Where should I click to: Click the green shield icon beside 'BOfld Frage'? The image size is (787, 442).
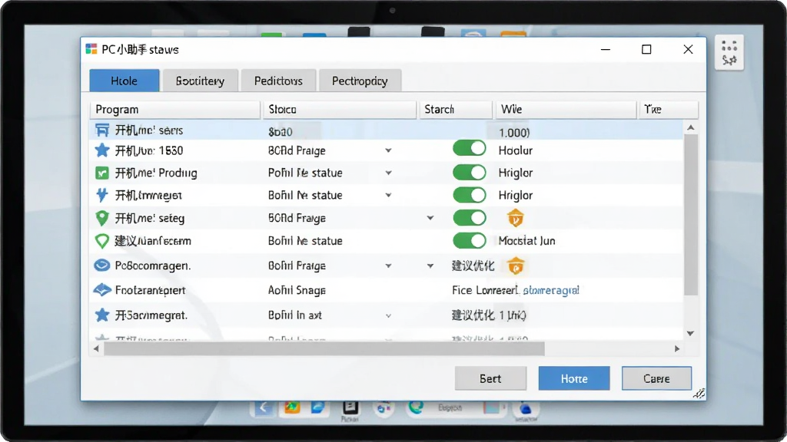point(102,218)
